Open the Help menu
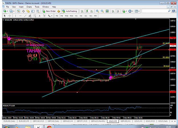 click(54, 7)
